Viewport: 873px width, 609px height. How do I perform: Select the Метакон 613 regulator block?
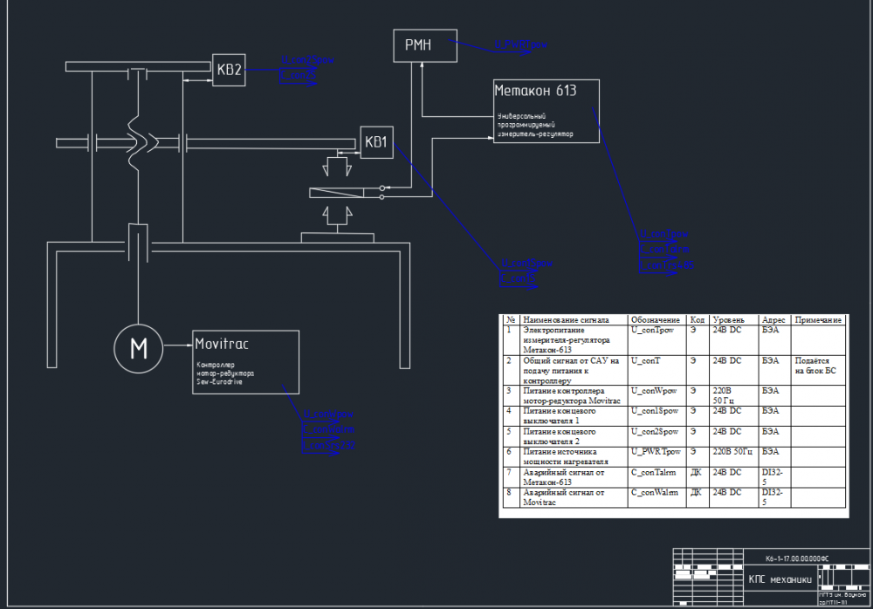[546, 112]
